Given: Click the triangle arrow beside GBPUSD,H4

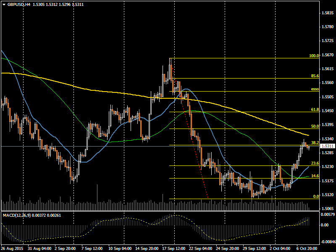Looking at the screenshot, I should click(x=4, y=4).
